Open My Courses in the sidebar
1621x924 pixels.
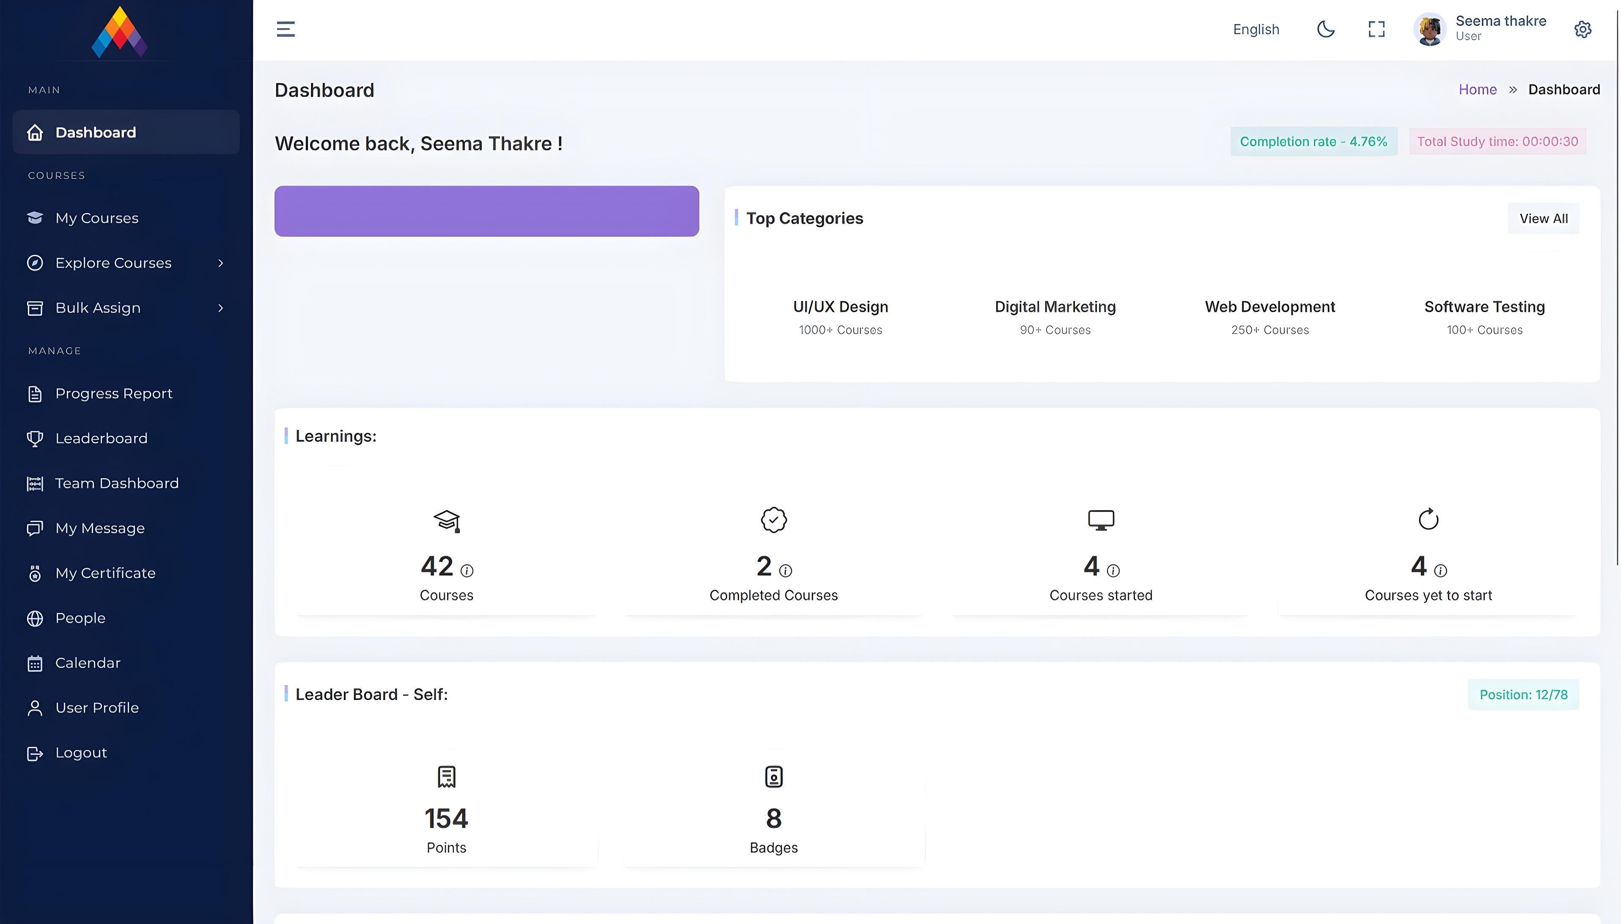[96, 218]
